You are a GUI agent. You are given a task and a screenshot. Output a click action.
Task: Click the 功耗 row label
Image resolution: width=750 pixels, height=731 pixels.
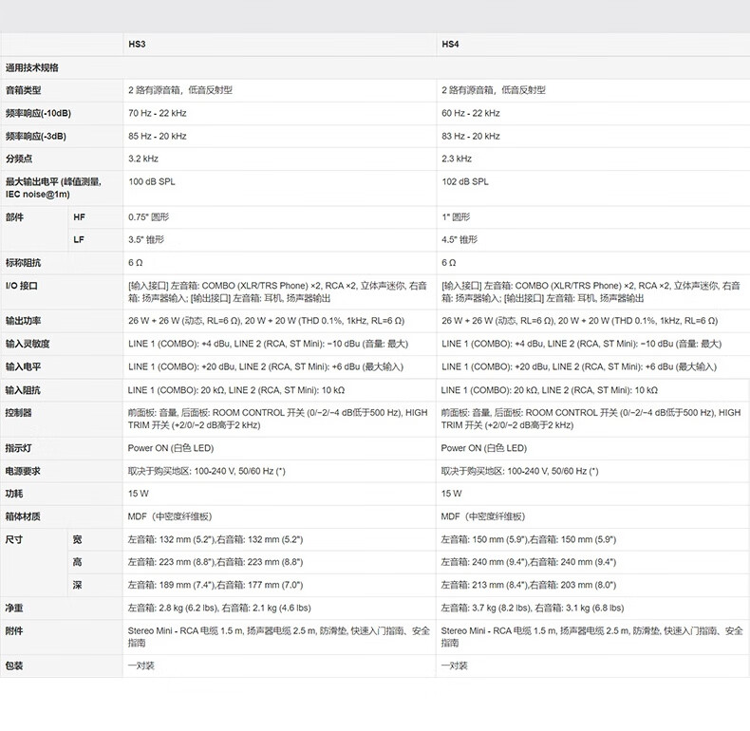[14, 494]
